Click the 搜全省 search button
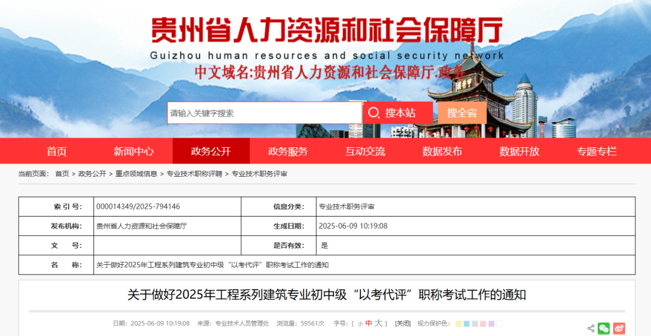Image resolution: width=651 pixels, height=336 pixels. (462, 113)
